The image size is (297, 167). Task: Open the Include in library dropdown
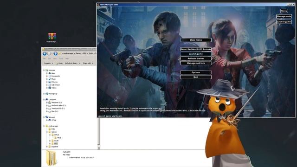click(x=72, y=63)
